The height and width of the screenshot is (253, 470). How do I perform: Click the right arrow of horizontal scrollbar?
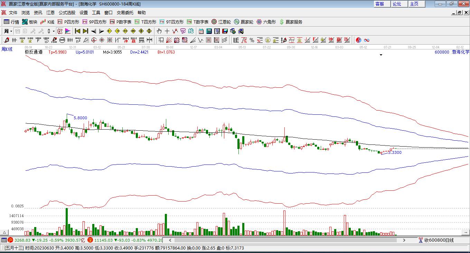pyautogui.click(x=404, y=240)
